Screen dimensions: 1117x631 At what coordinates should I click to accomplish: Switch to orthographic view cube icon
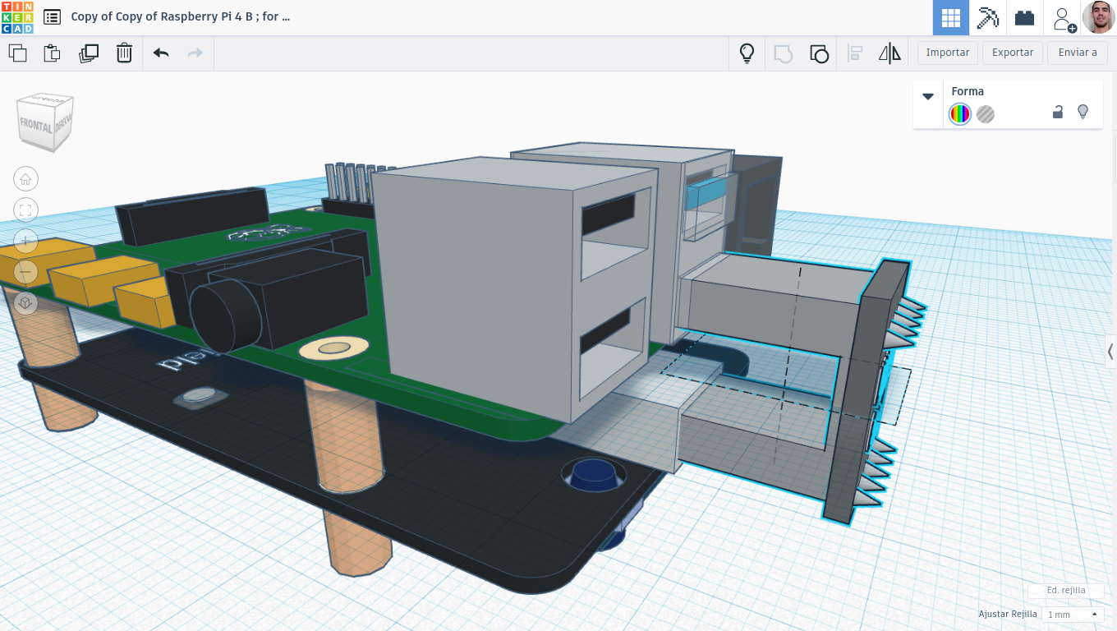coord(26,303)
